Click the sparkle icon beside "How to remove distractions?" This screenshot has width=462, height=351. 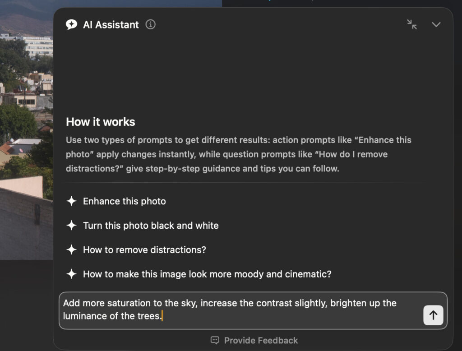click(x=72, y=250)
